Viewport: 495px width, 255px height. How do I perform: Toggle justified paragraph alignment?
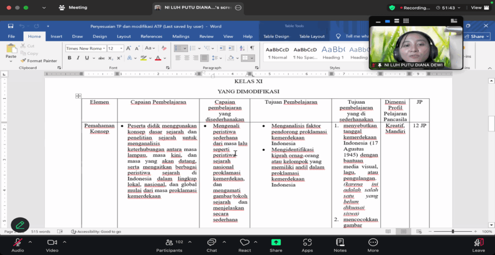(x=204, y=58)
